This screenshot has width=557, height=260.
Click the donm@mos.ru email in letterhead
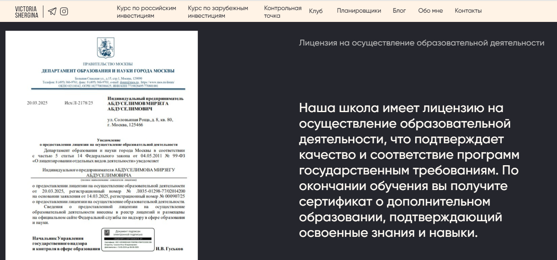[x=129, y=82]
